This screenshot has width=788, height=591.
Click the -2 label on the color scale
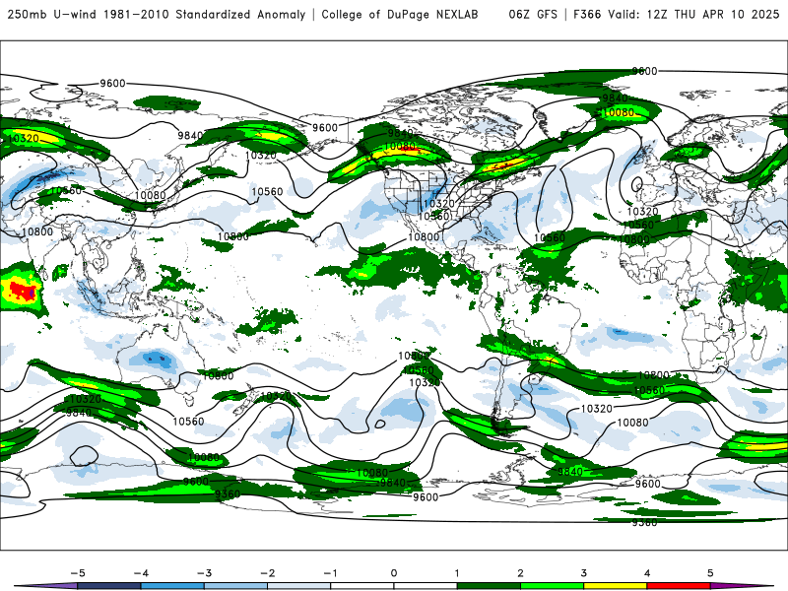point(267,573)
